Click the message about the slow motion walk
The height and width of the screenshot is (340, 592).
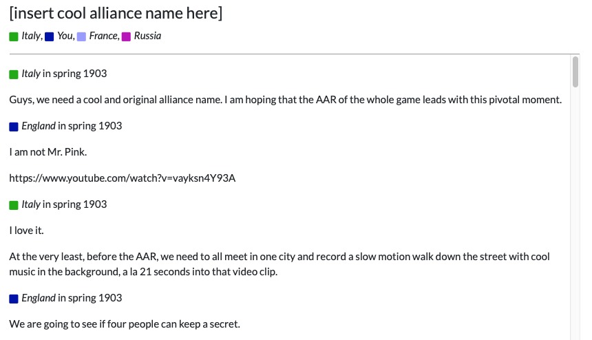pyautogui.click(x=279, y=264)
